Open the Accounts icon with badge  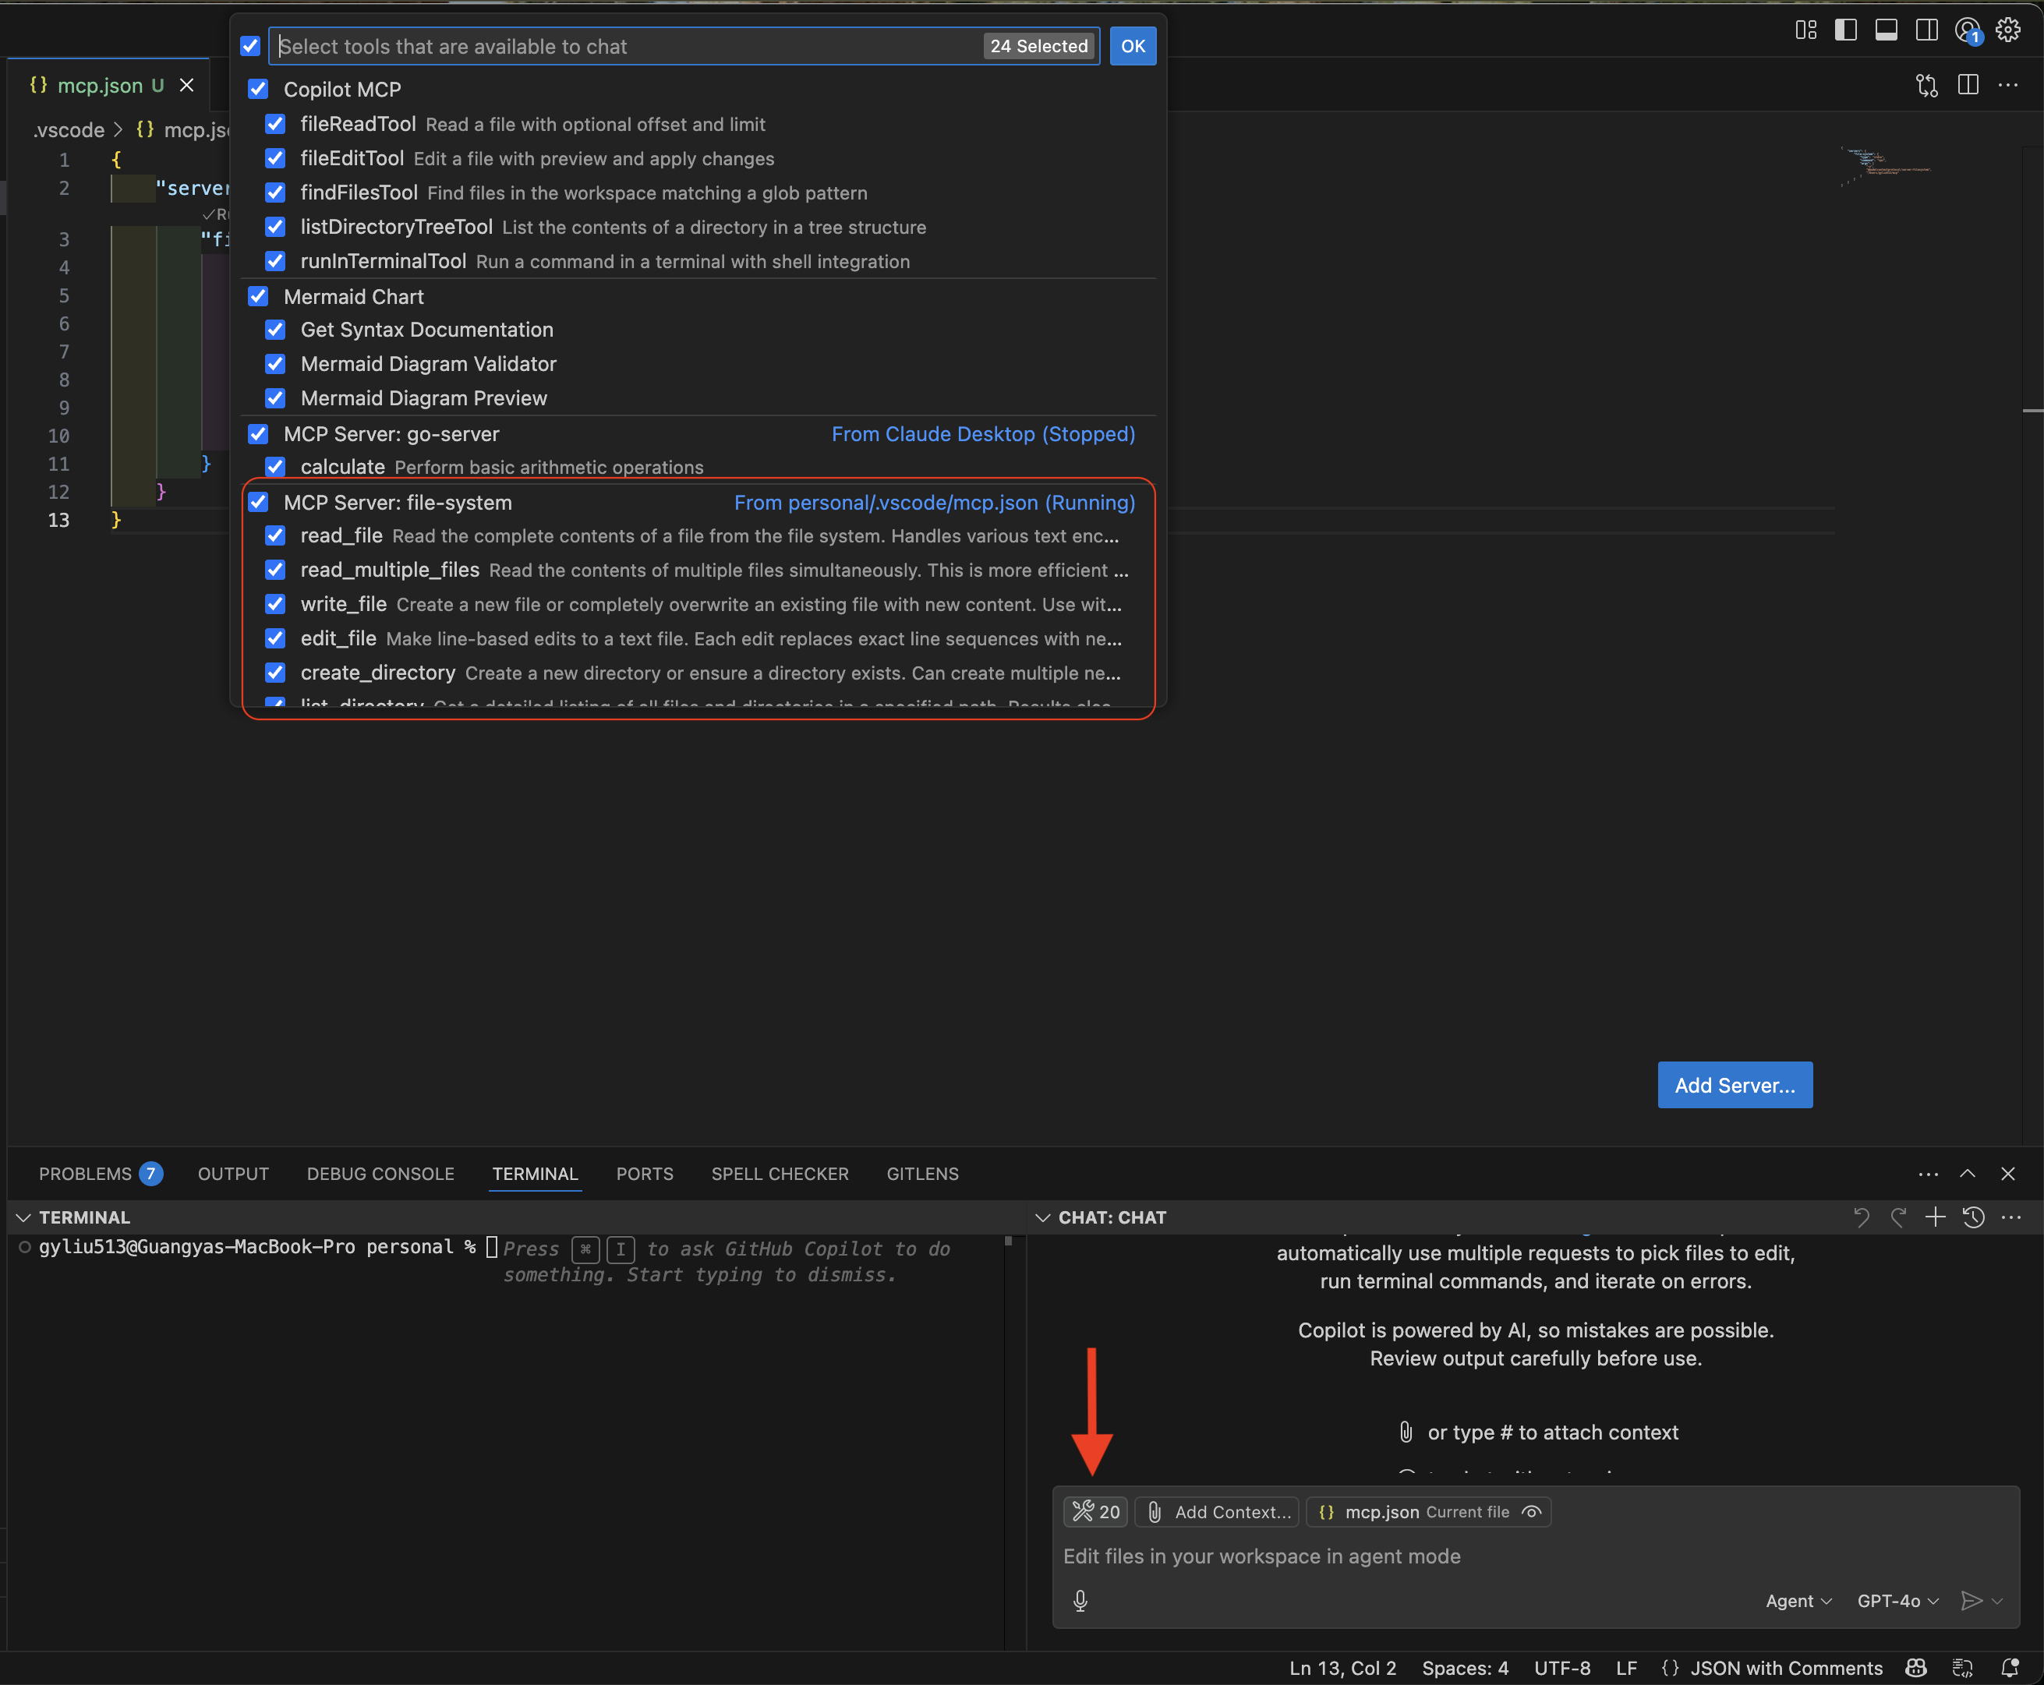tap(1968, 31)
